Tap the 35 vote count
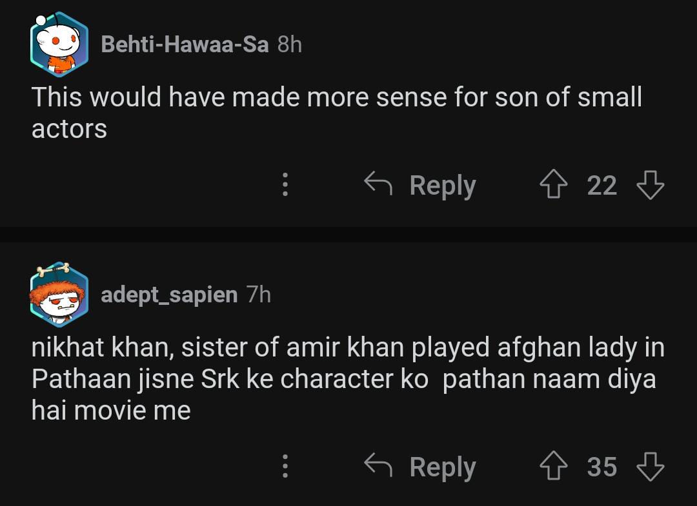This screenshot has width=697, height=506. pos(601,467)
